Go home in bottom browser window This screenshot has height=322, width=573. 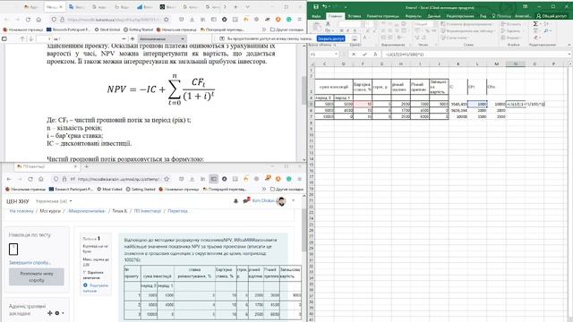(41, 179)
